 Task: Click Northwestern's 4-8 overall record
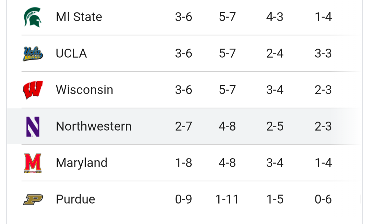tap(227, 126)
